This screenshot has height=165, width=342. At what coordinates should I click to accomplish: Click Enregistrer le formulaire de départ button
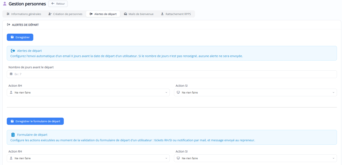[x=35, y=121]
